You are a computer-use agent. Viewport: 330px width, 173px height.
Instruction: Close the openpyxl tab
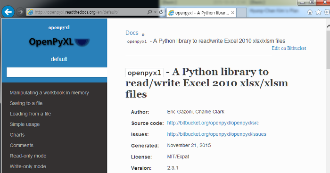(232, 13)
